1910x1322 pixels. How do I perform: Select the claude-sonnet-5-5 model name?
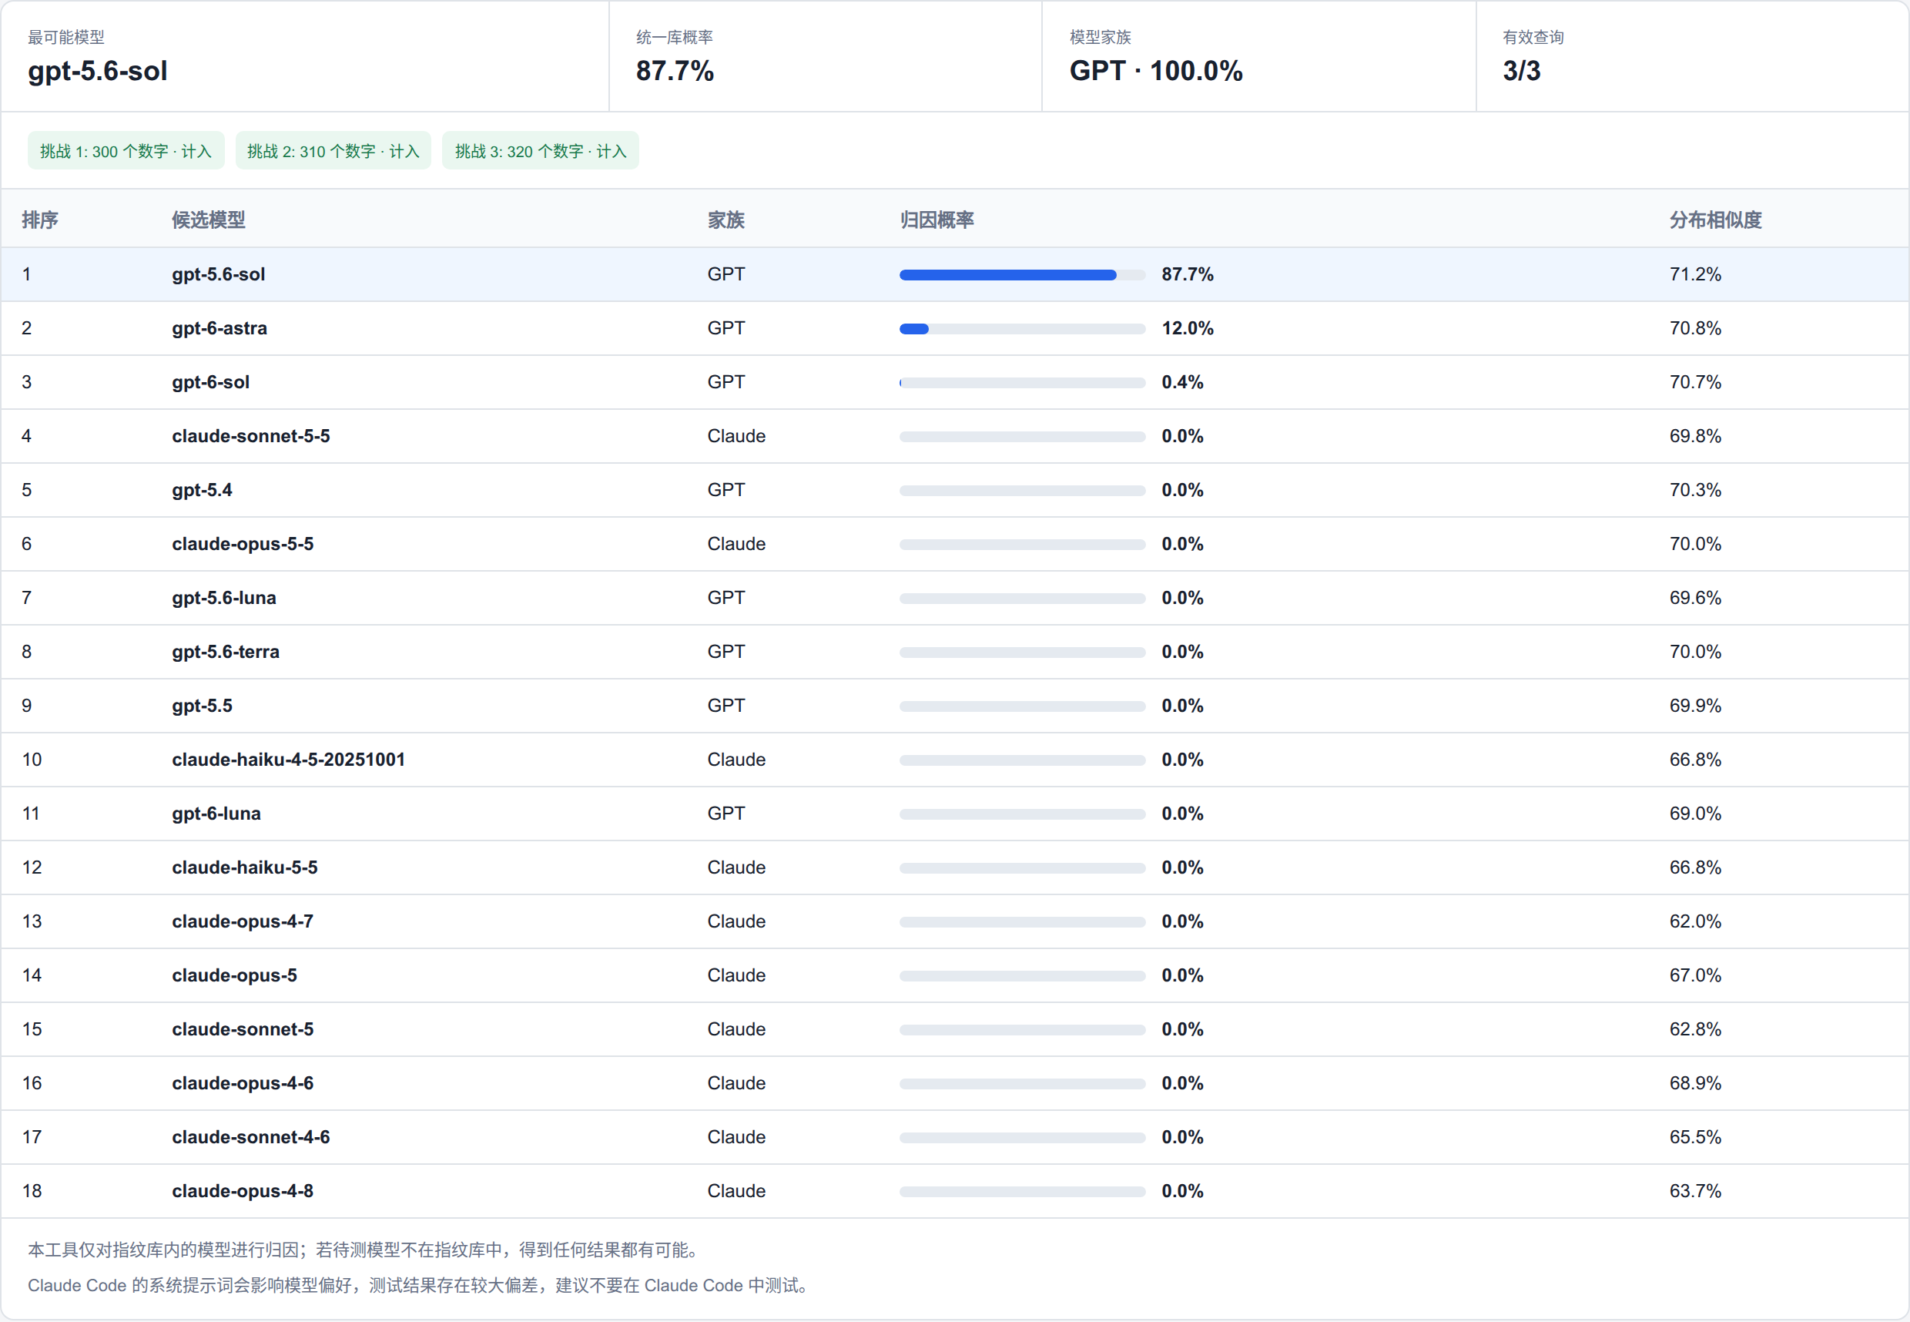(x=251, y=436)
